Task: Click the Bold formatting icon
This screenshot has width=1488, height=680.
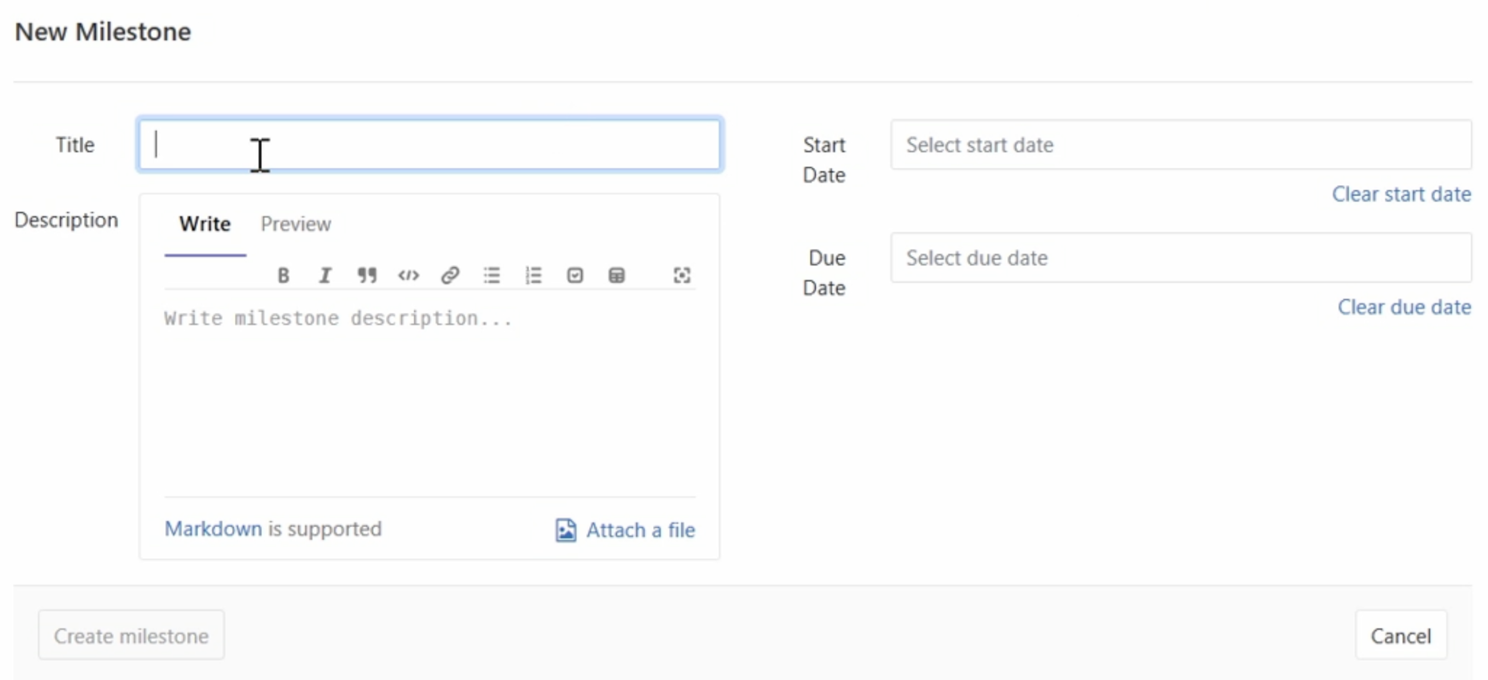Action: 283,275
